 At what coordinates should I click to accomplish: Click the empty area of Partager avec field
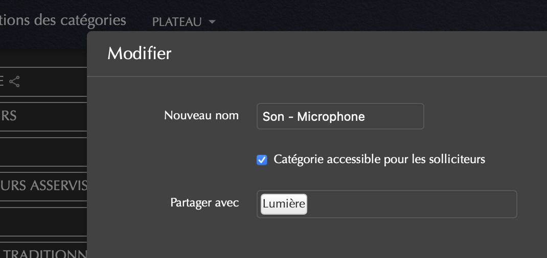[x=409, y=204]
